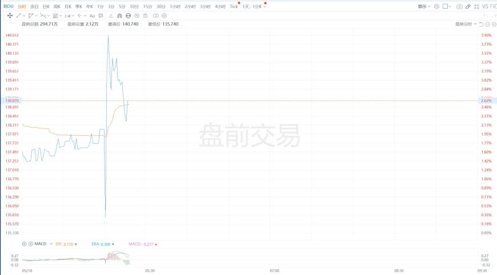Switch to 日K daily candlestick tab
Image resolution: width=497 pixels, height=275 pixels.
click(46, 6)
